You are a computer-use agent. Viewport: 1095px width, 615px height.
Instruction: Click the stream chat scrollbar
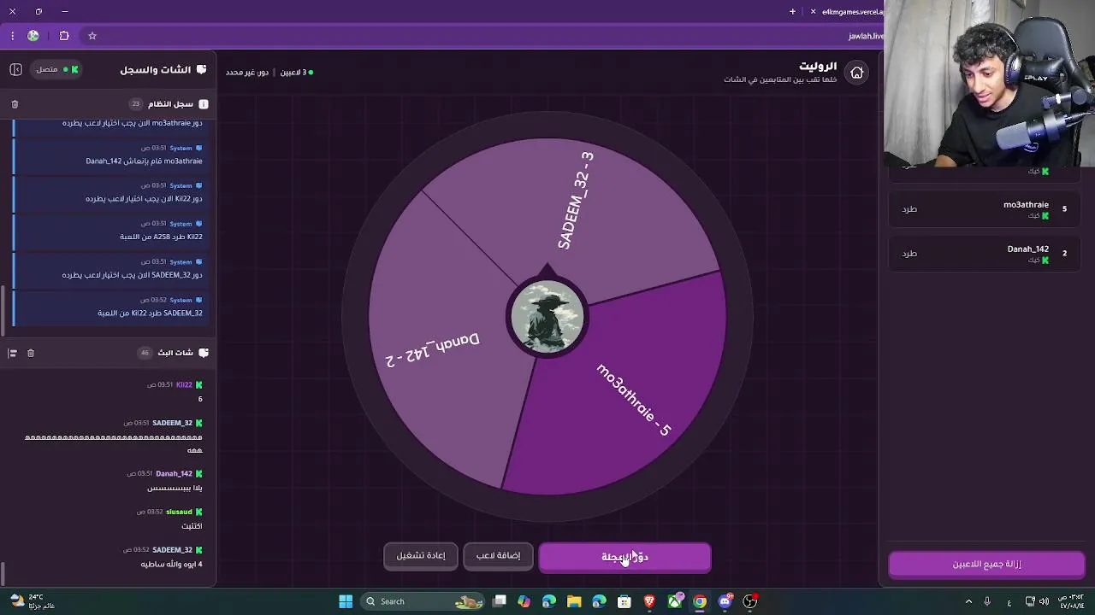3,572
